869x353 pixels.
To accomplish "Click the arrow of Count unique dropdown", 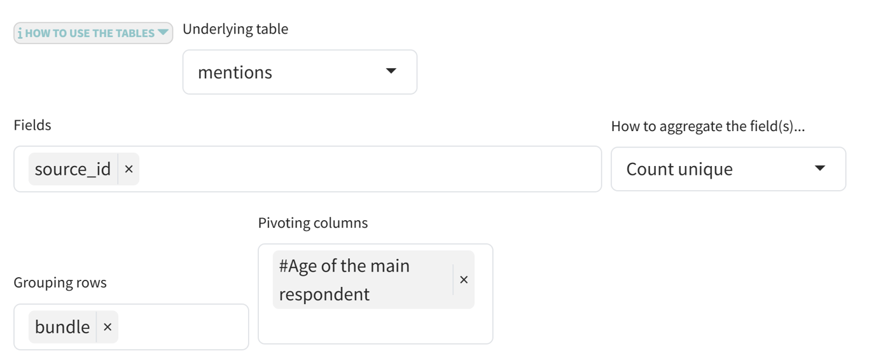I will pyautogui.click(x=820, y=169).
